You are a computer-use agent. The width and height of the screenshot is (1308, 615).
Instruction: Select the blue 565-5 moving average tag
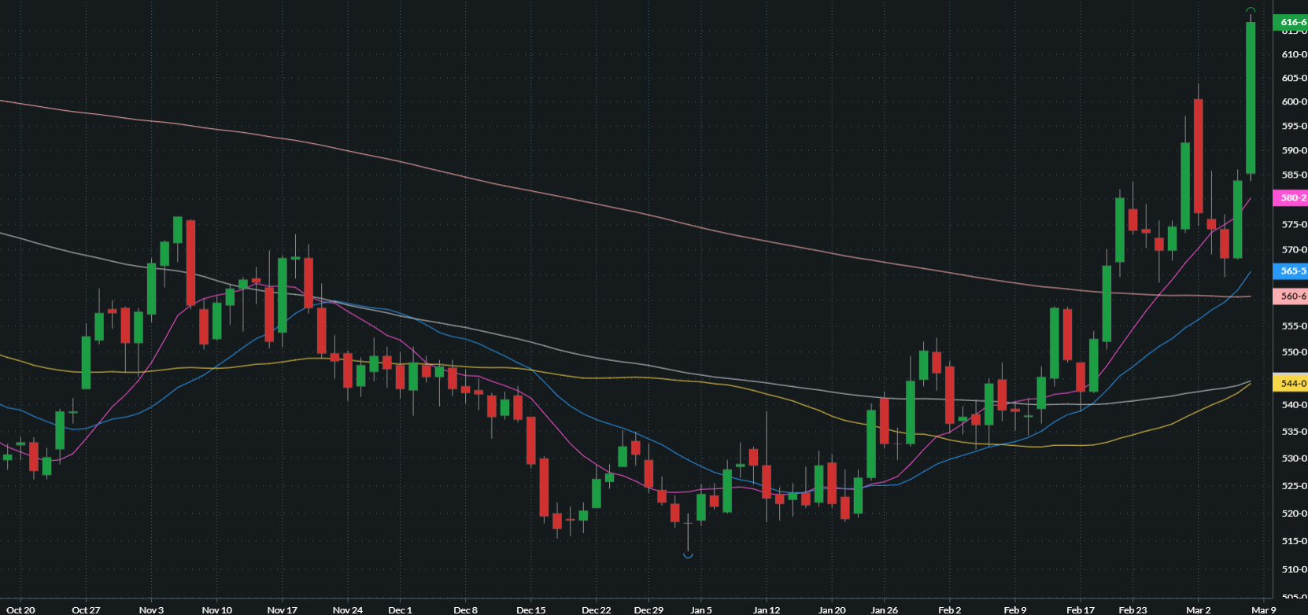[1291, 271]
